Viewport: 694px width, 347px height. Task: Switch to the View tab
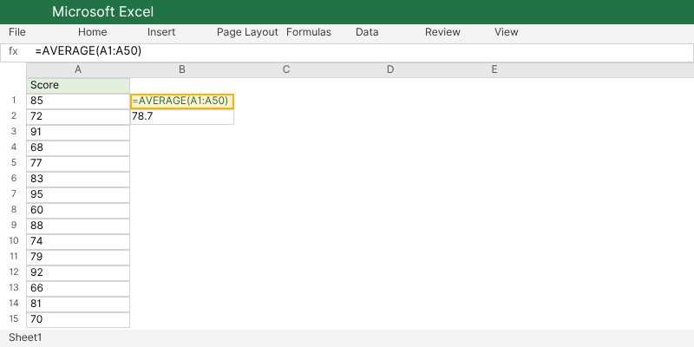pyautogui.click(x=507, y=32)
